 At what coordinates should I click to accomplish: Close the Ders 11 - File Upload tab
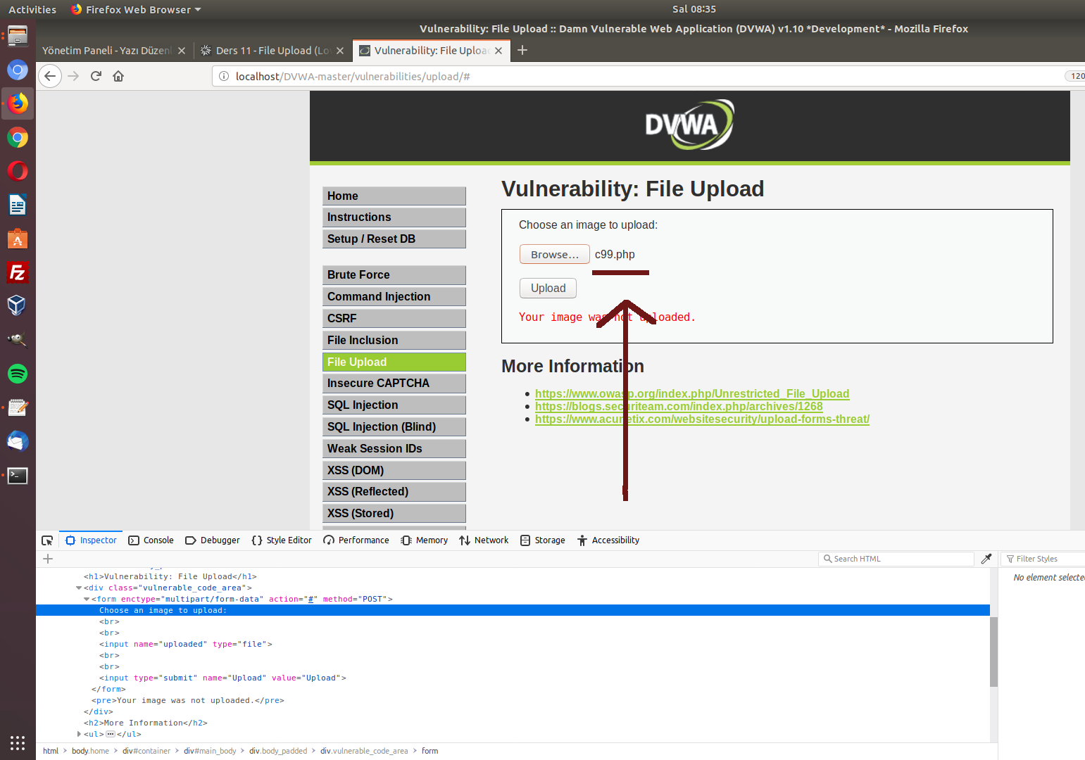point(340,51)
